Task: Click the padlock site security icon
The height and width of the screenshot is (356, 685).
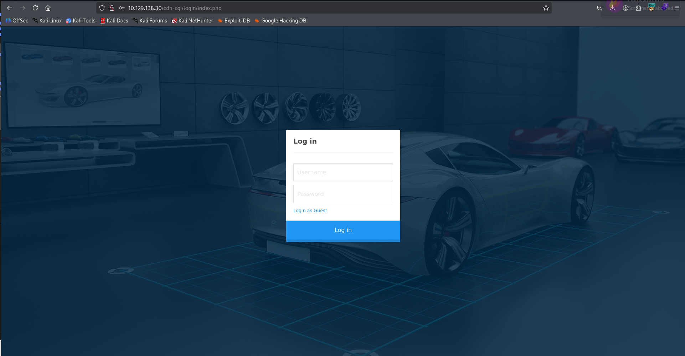Action: coord(112,7)
